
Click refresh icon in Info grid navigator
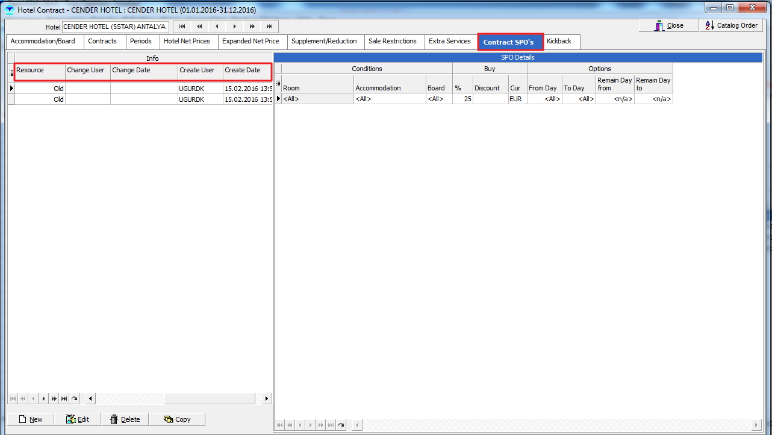75,399
